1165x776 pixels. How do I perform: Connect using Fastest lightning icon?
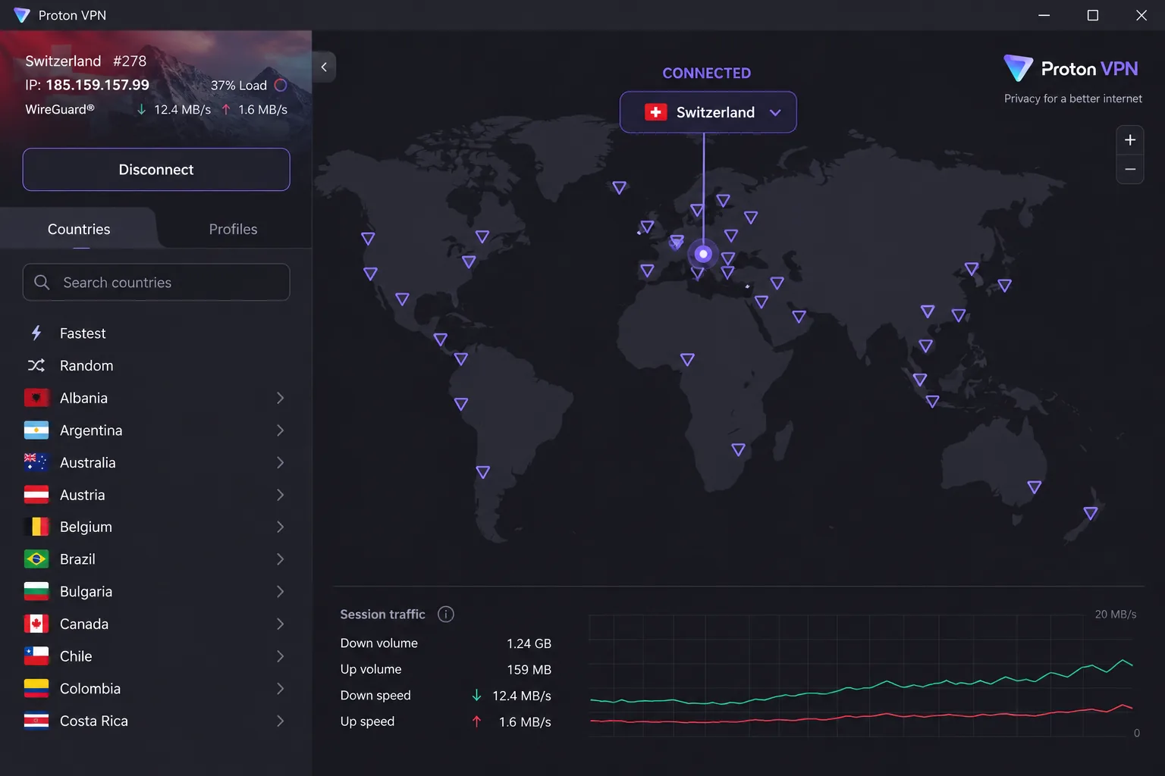point(36,333)
